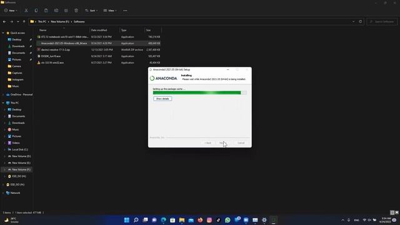The width and height of the screenshot is (400, 225).
Task: Open WhatsApp from taskbar
Action: coord(227,220)
